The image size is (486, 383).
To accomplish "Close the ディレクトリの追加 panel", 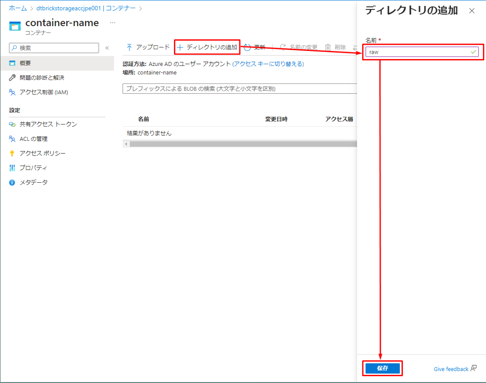I will pos(472,11).
